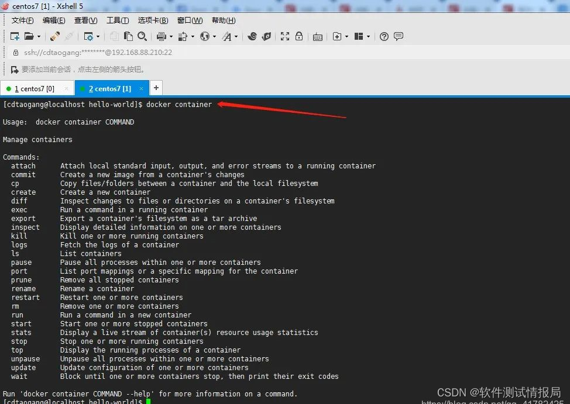The image size is (570, 404).
Task: Click the 'prune' command name
Action: pos(21,280)
